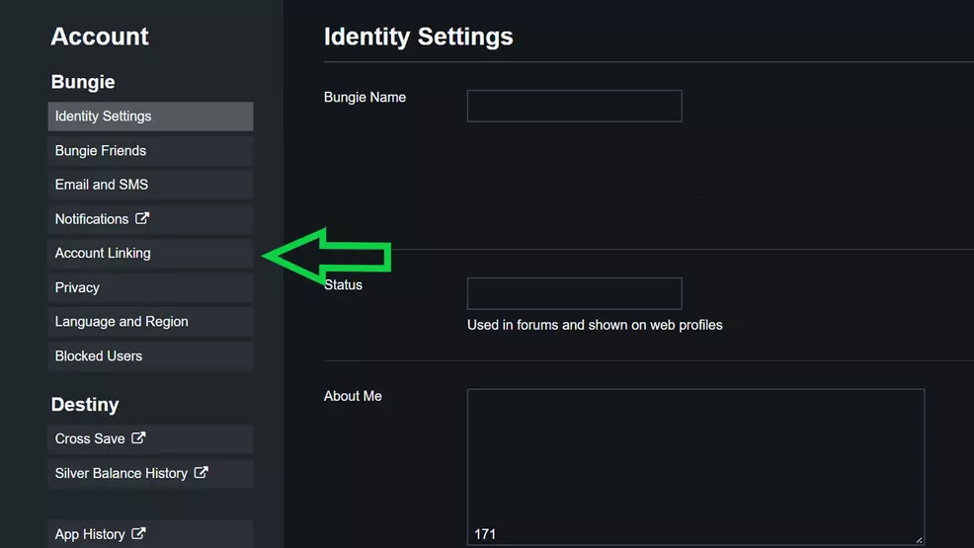Click the App History external link icon
This screenshot has height=548, width=974.
click(x=138, y=533)
